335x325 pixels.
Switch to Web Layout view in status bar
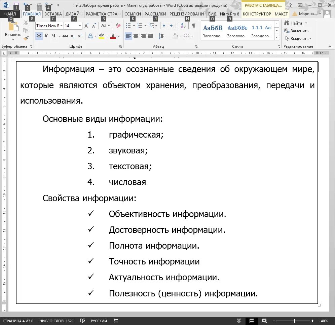pos(264,321)
